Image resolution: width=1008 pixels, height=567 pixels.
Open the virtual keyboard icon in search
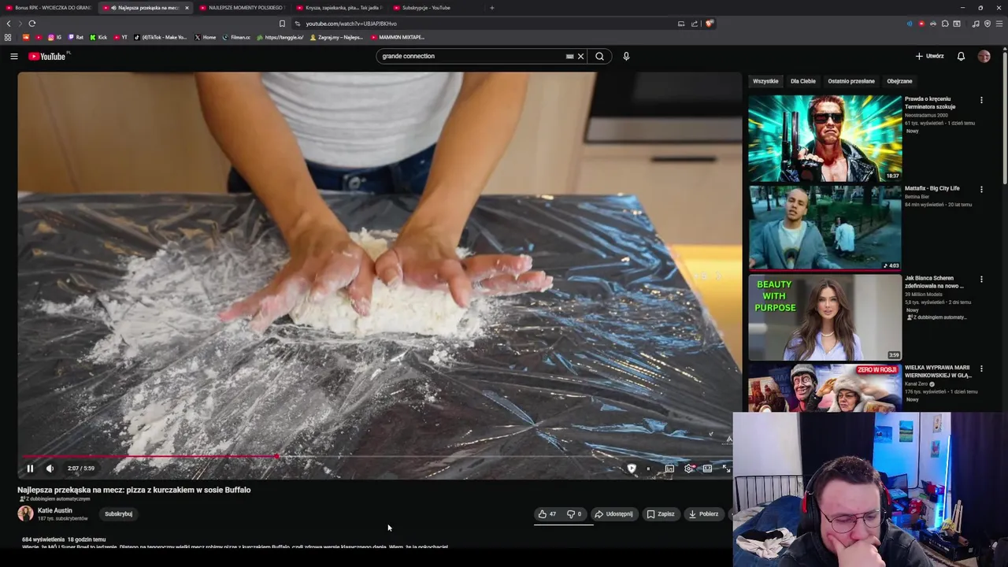(x=569, y=56)
